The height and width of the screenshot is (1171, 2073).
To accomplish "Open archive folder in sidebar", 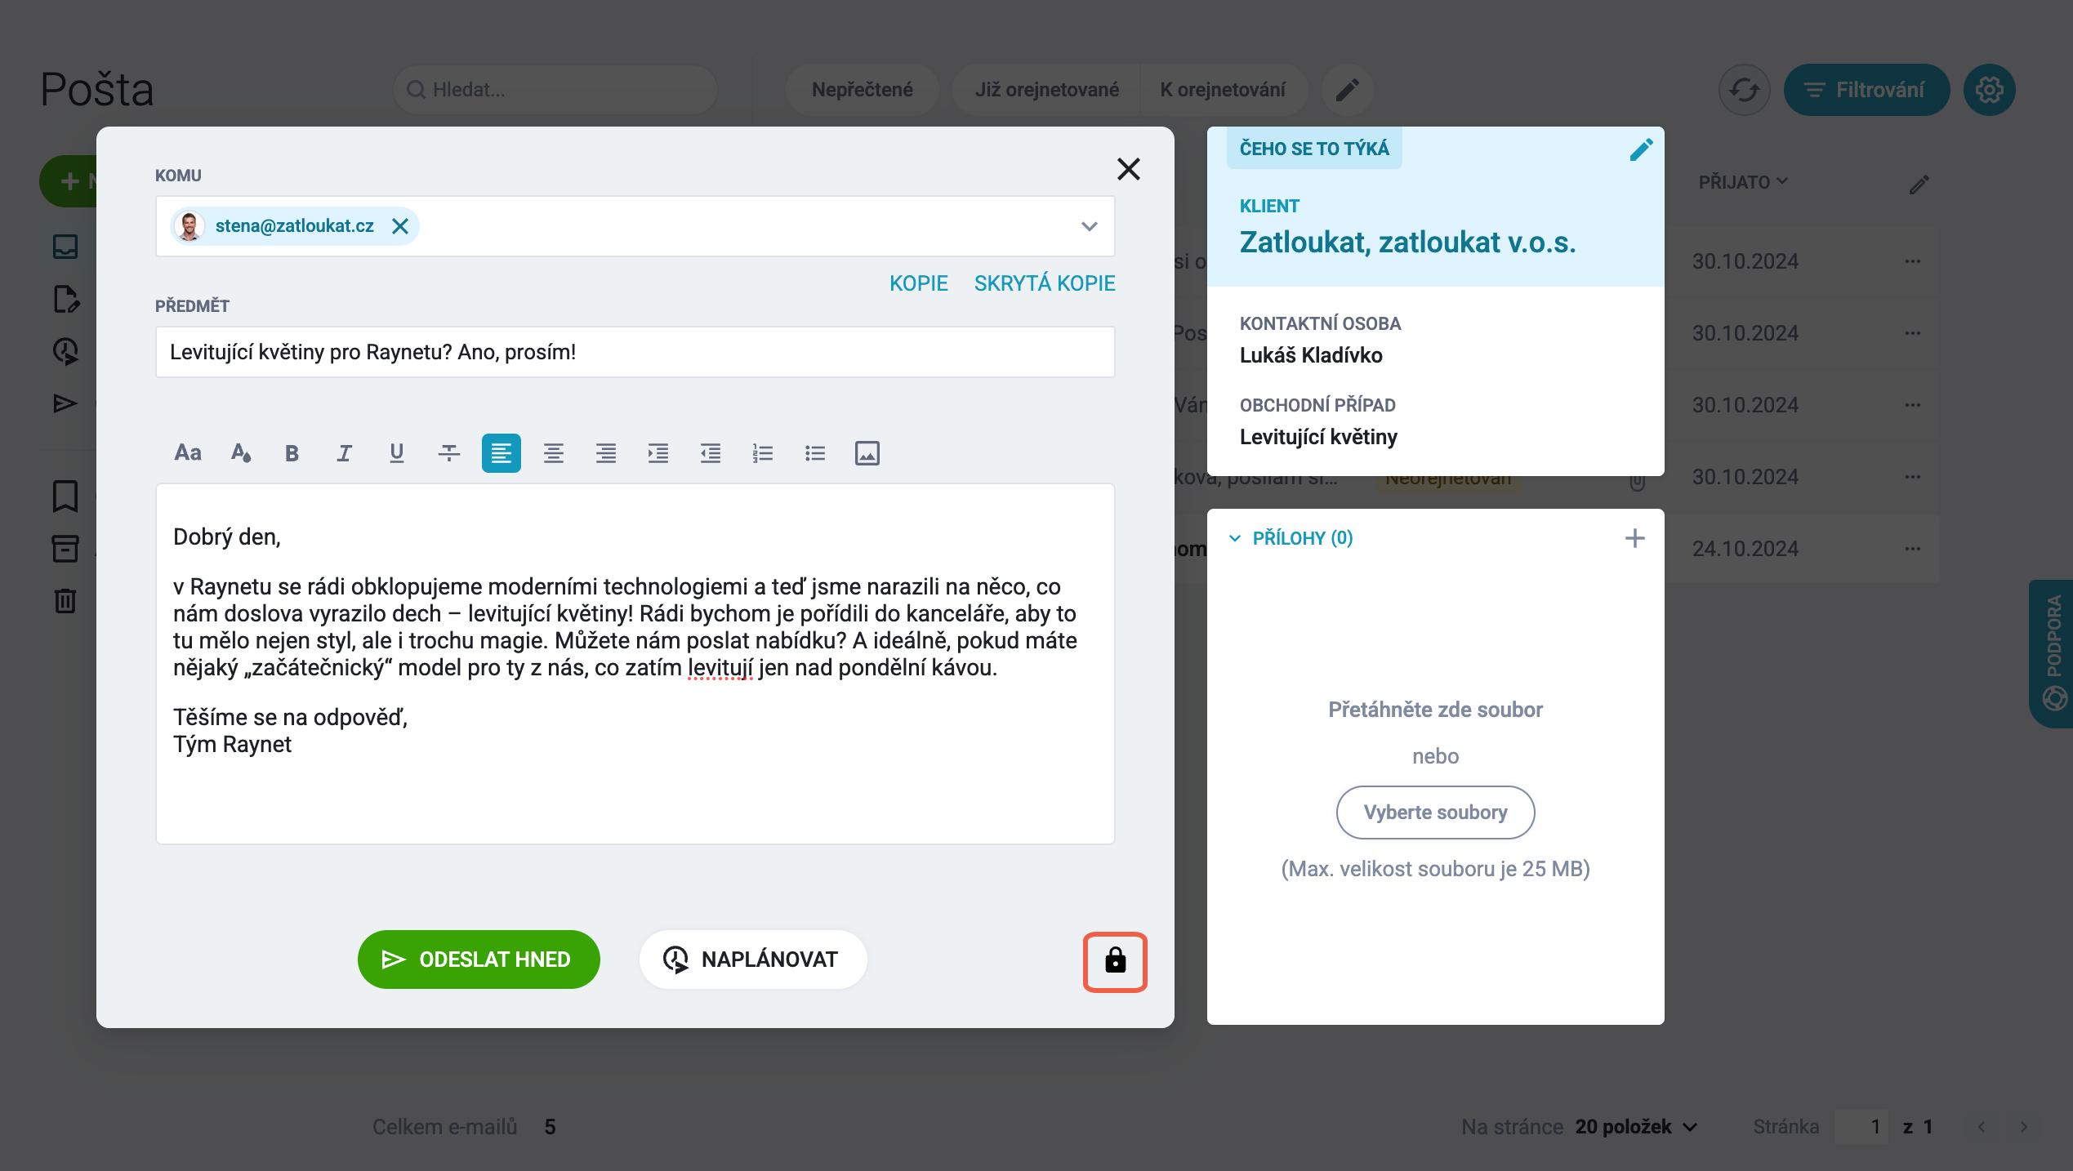I will (65, 548).
